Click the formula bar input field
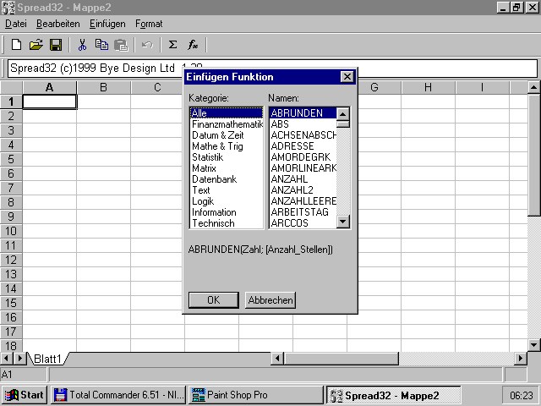Screen dimensions: 541x406 pyautogui.click(x=272, y=68)
